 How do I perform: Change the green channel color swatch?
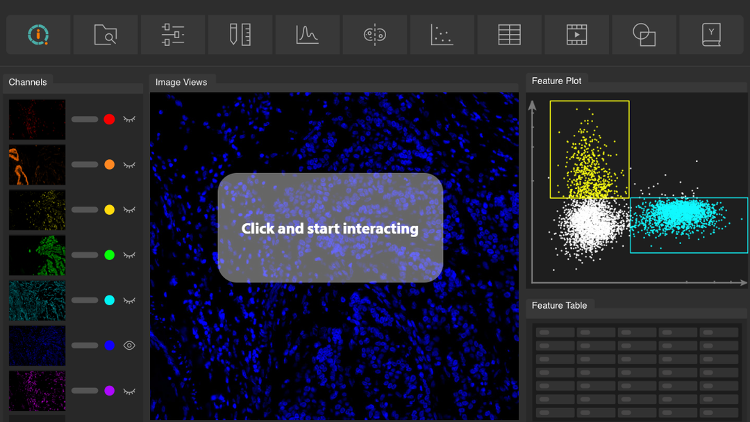pos(109,254)
